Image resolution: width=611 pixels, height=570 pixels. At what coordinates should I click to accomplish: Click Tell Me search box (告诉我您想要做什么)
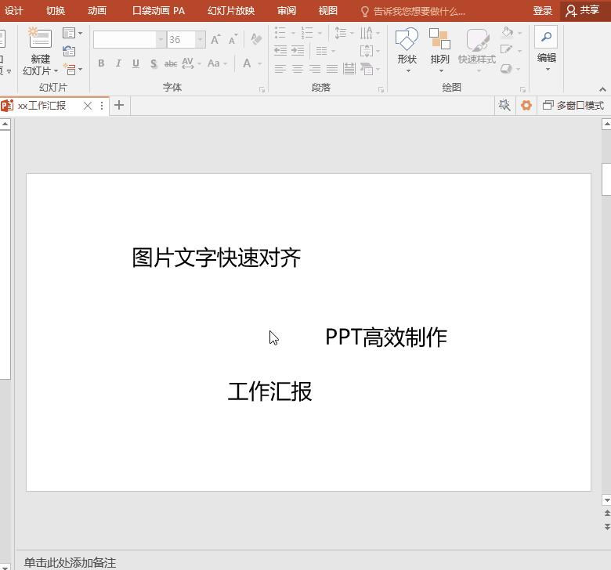(x=413, y=11)
